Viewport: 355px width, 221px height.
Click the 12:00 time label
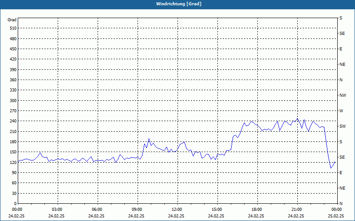pyautogui.click(x=177, y=210)
